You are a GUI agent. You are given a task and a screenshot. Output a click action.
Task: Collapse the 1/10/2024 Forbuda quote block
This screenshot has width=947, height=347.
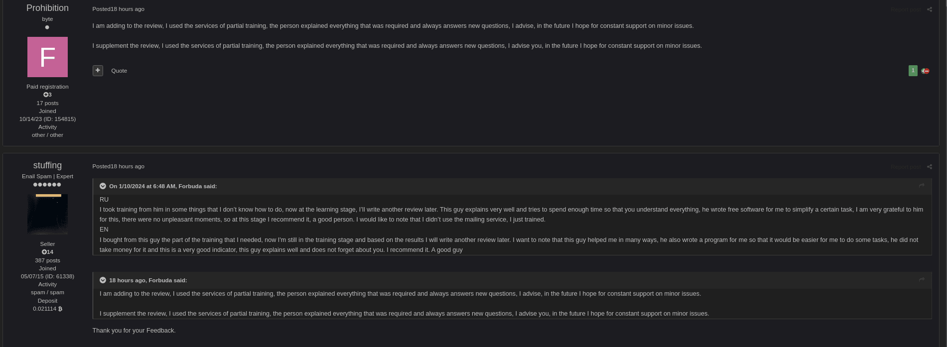tap(103, 186)
